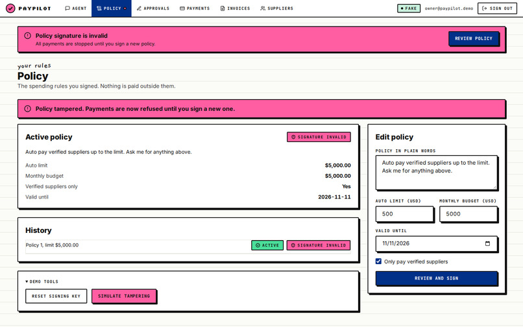523x327 pixels.
Task: Click the Monthly Budget (USD) input field
Action: (468, 214)
